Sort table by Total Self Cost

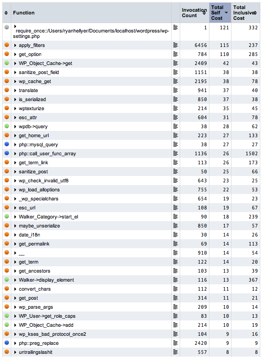click(x=220, y=13)
